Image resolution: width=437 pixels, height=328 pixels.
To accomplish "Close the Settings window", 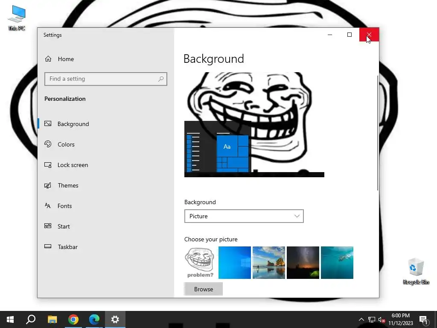I will (x=369, y=35).
